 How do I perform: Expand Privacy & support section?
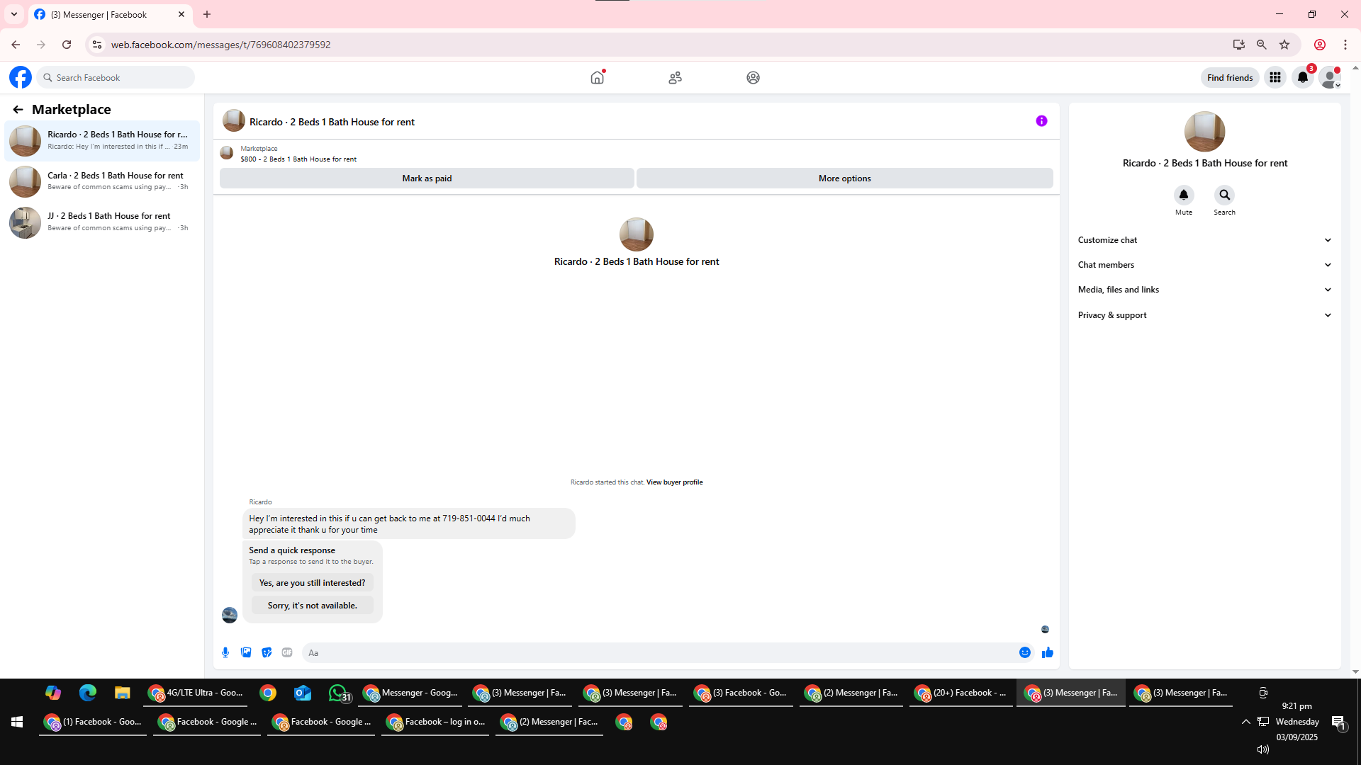tap(1204, 315)
